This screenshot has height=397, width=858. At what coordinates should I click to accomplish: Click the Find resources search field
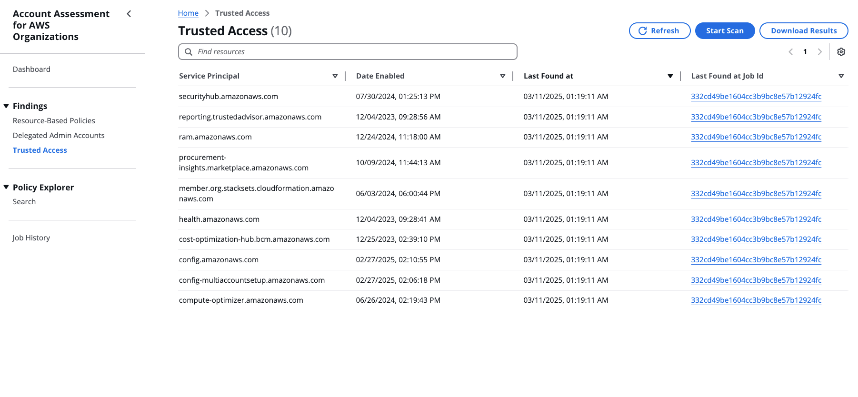(348, 52)
